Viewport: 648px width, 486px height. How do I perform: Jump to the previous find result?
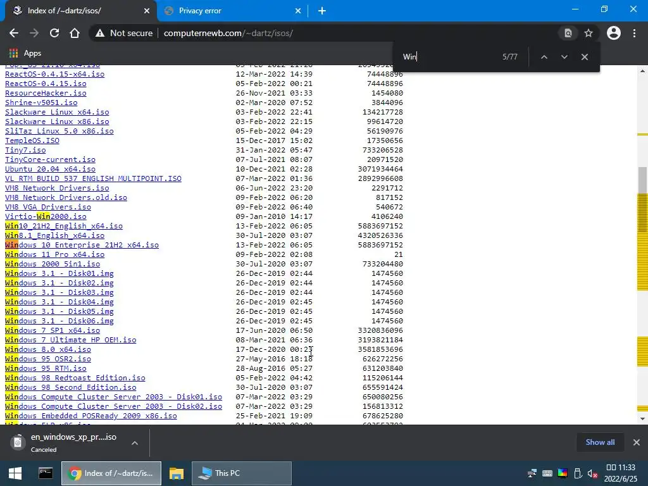click(x=544, y=57)
